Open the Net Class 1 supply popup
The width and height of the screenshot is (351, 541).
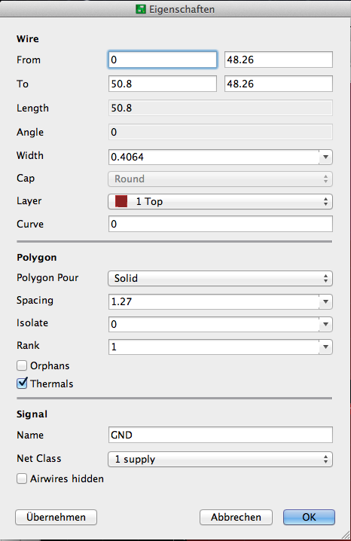coord(221,459)
